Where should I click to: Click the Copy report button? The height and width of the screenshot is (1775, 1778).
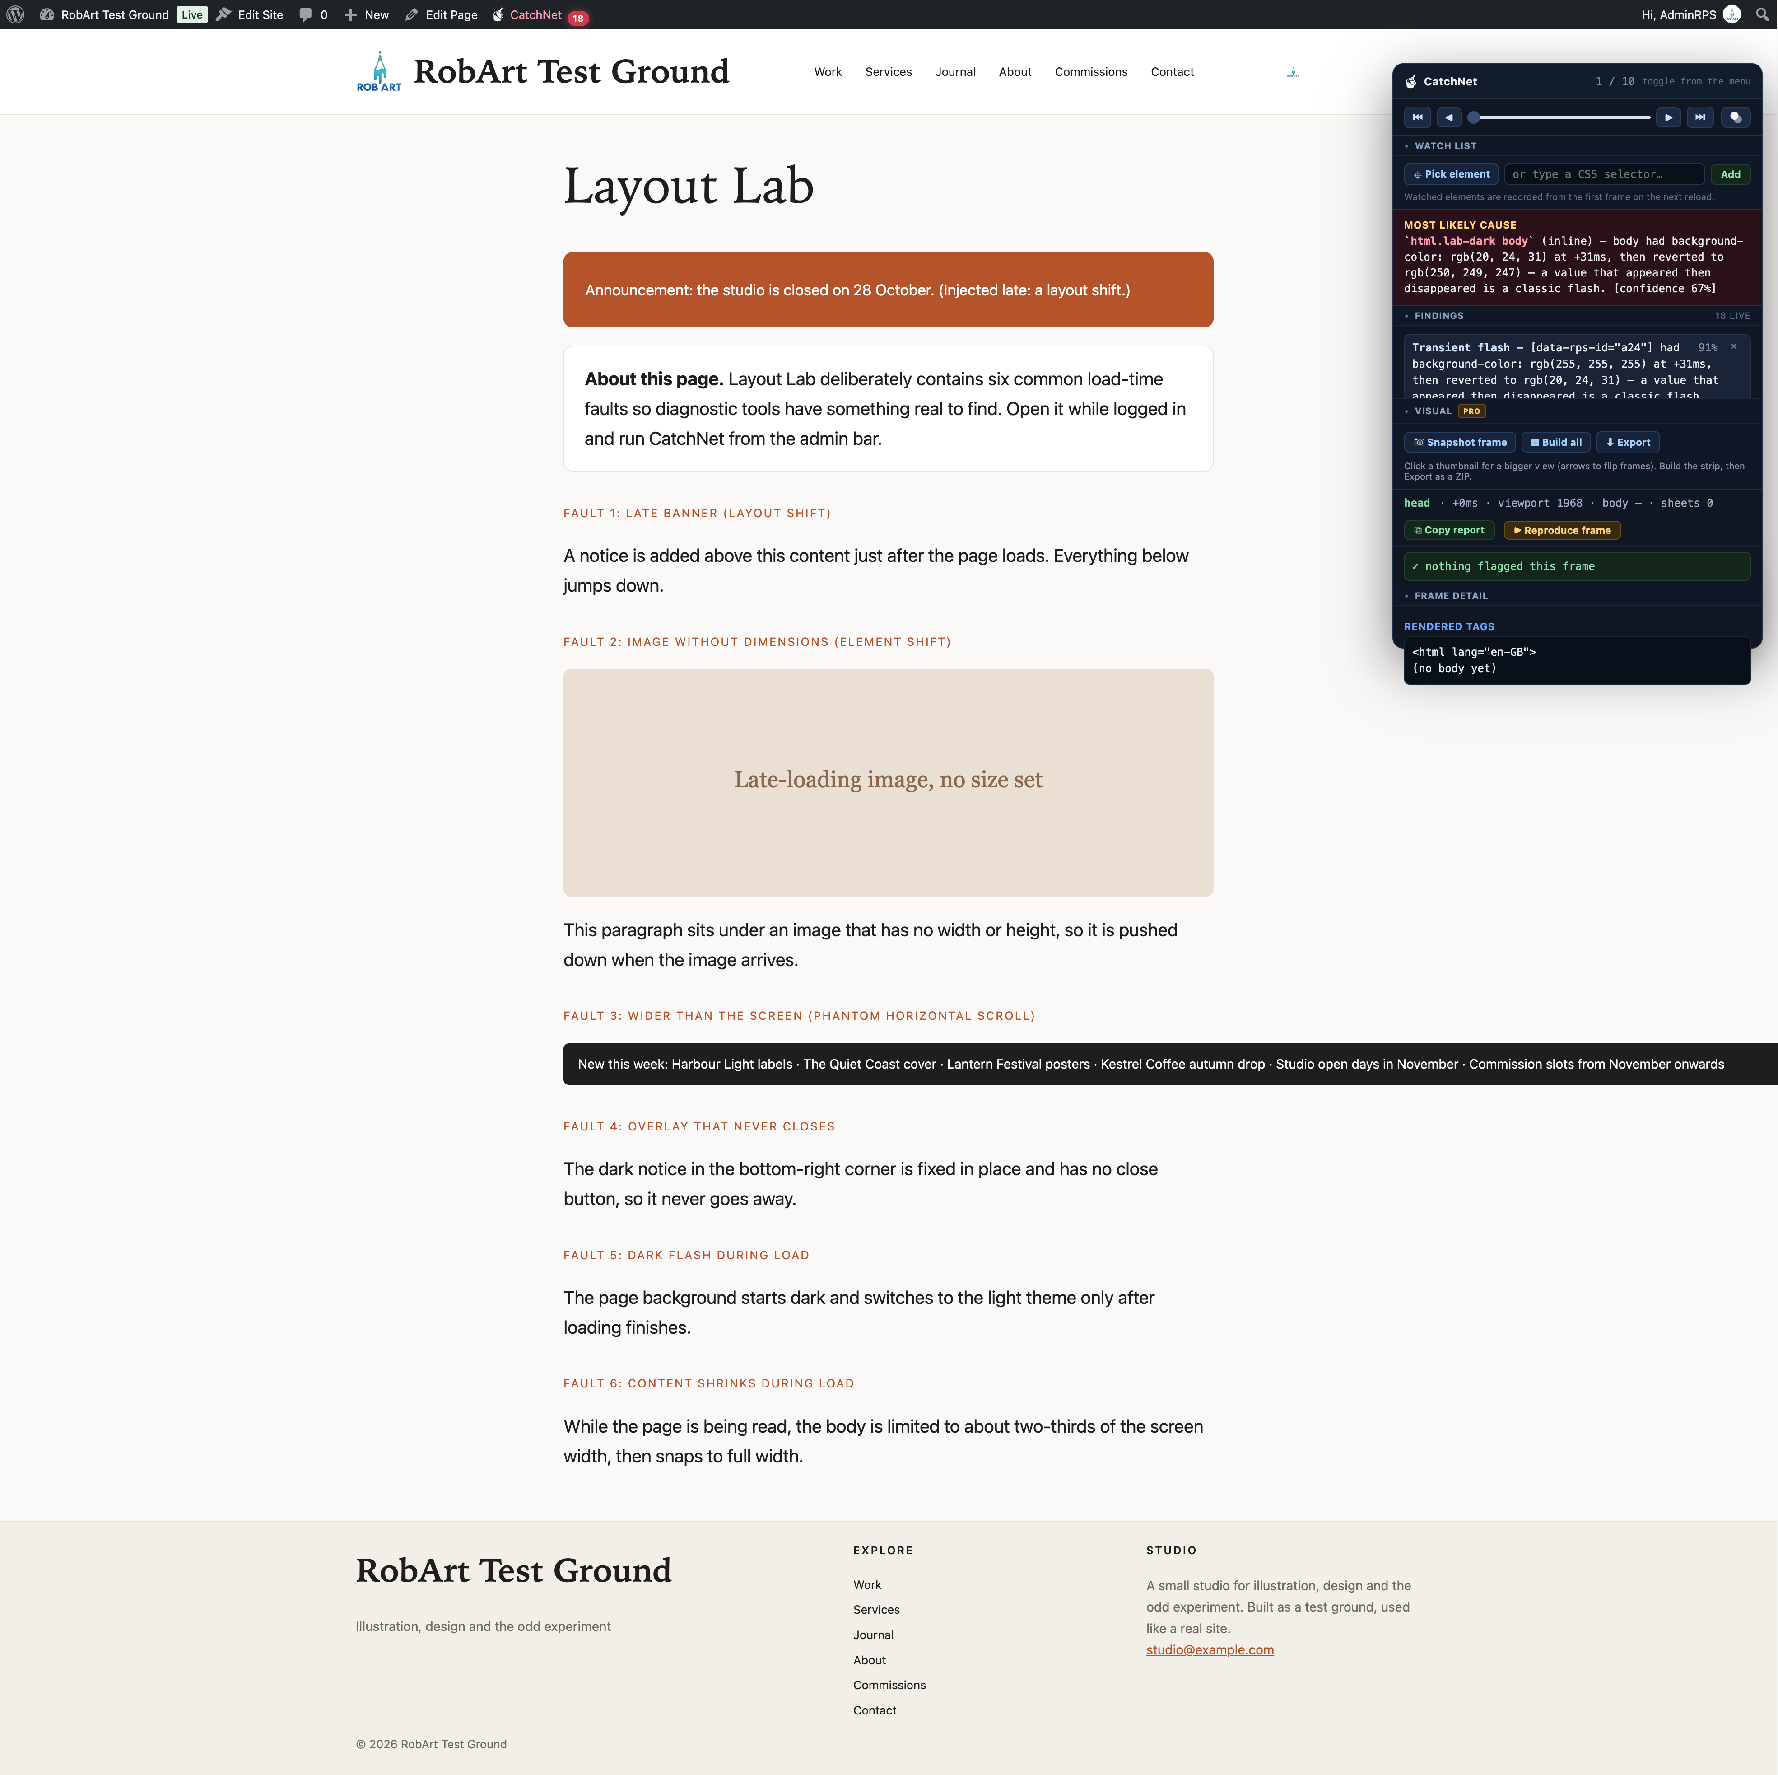click(x=1448, y=530)
